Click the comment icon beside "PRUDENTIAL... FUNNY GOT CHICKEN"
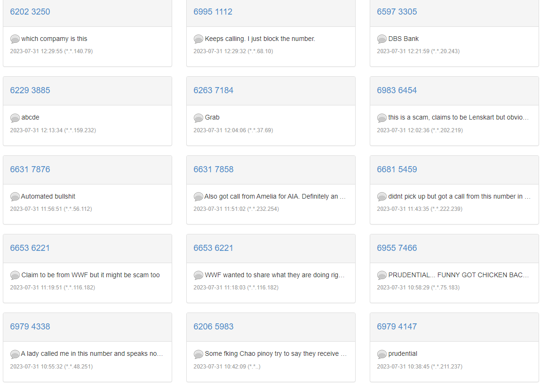The width and height of the screenshot is (540, 385). [x=381, y=275]
